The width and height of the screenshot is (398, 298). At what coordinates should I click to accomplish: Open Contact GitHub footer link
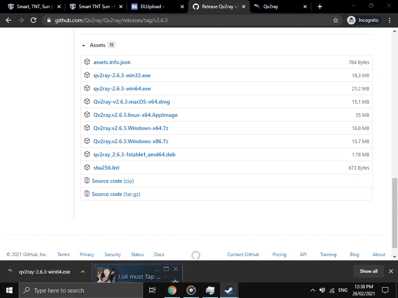tap(243, 255)
